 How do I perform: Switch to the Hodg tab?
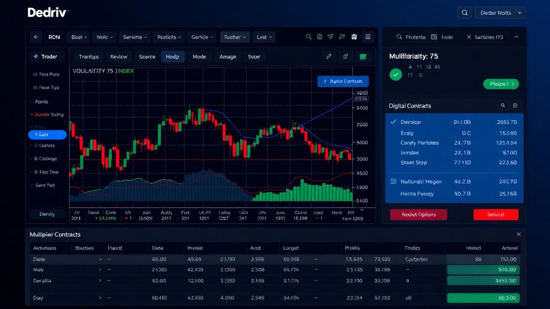pyautogui.click(x=173, y=57)
